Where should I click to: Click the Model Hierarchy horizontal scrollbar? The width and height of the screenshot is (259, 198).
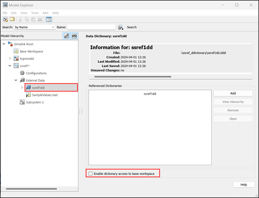(31, 189)
